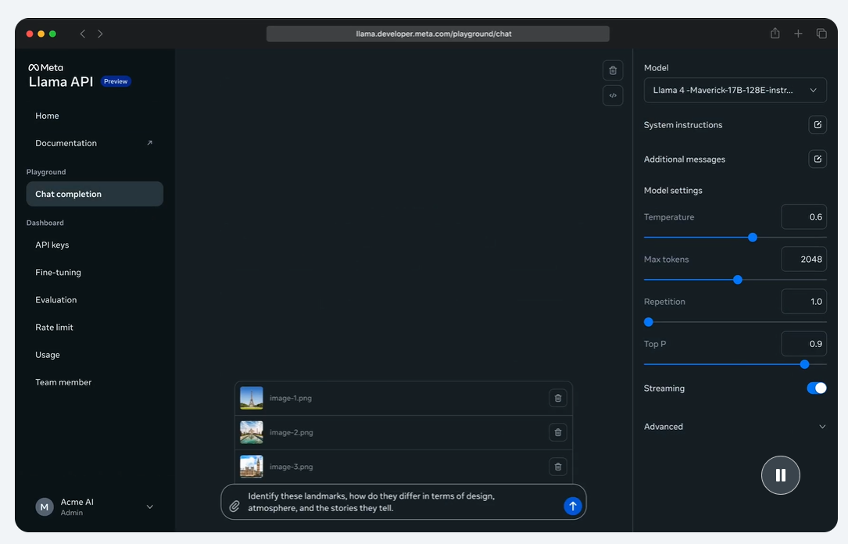Click the browser share icon
Image resolution: width=848 pixels, height=544 pixels.
pyautogui.click(x=775, y=34)
